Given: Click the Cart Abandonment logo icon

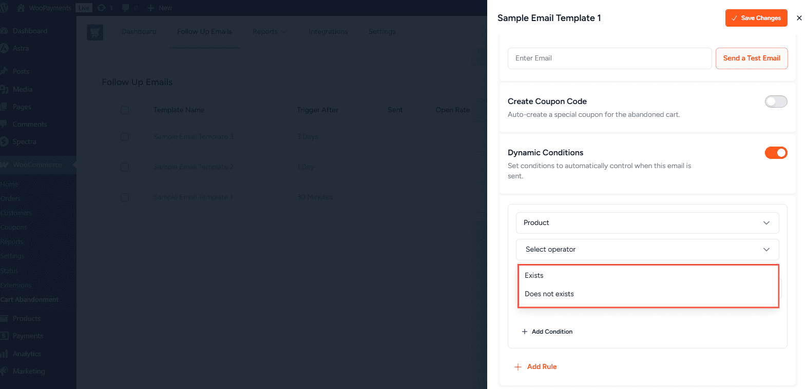Looking at the screenshot, I should 95,32.
